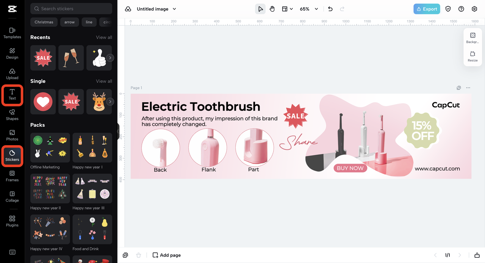Open Page 1 more options menu
Screen dimensions: 485x263
coord(468,88)
